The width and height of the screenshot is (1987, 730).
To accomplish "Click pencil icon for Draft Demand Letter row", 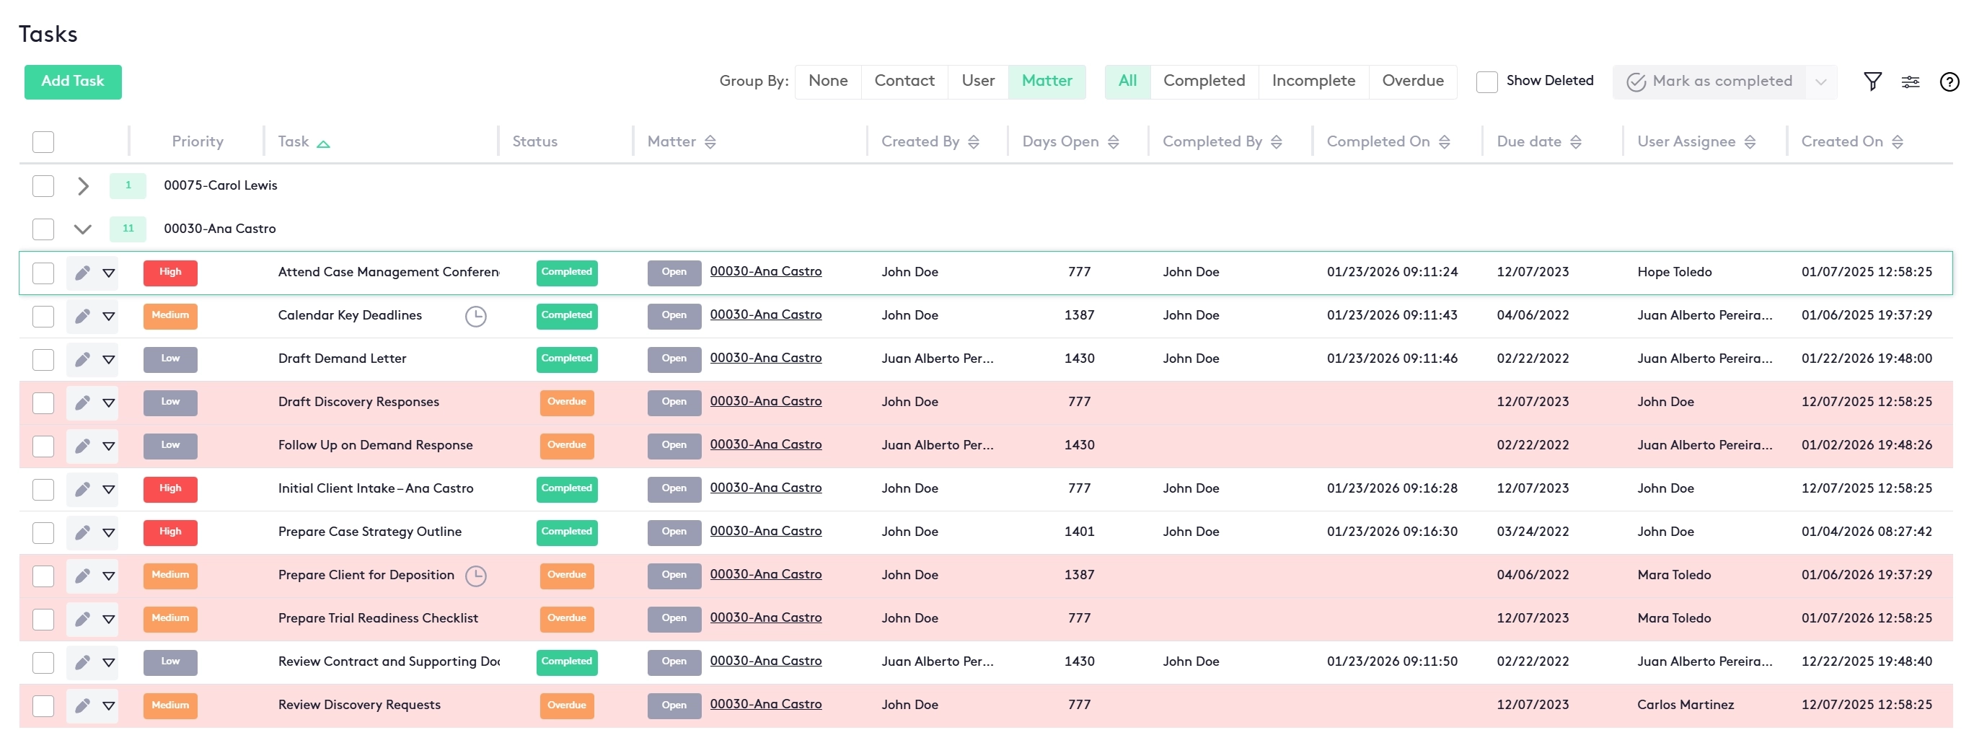I will click(82, 359).
